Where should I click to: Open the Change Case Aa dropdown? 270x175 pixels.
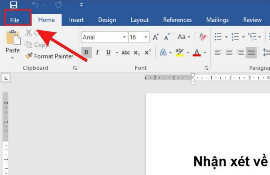click(184, 37)
